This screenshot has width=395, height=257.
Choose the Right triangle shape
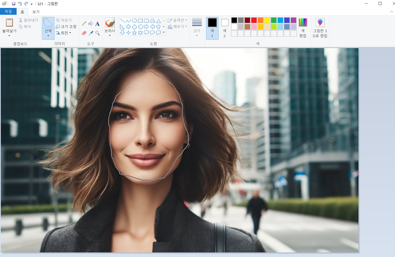pos(122,27)
